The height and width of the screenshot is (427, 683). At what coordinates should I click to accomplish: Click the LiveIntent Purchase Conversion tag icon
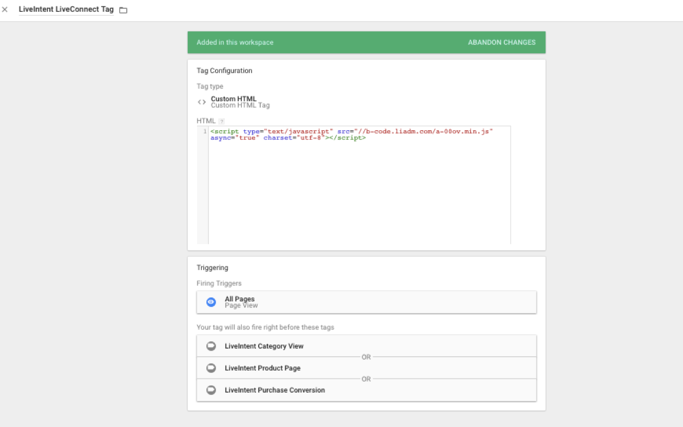pos(211,391)
